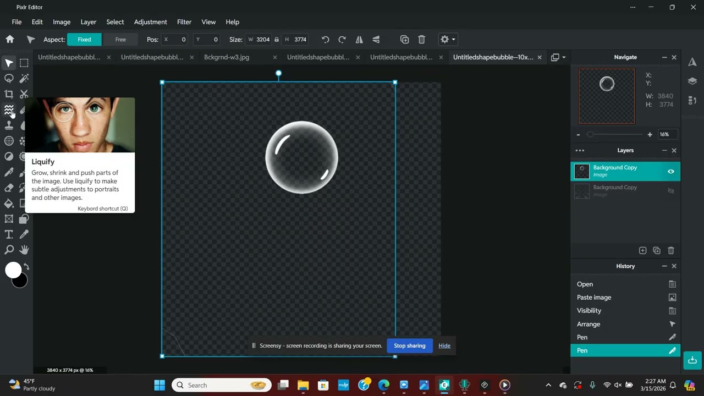
Task: Undo with the counter-clockwise arrow
Action: [x=325, y=40]
